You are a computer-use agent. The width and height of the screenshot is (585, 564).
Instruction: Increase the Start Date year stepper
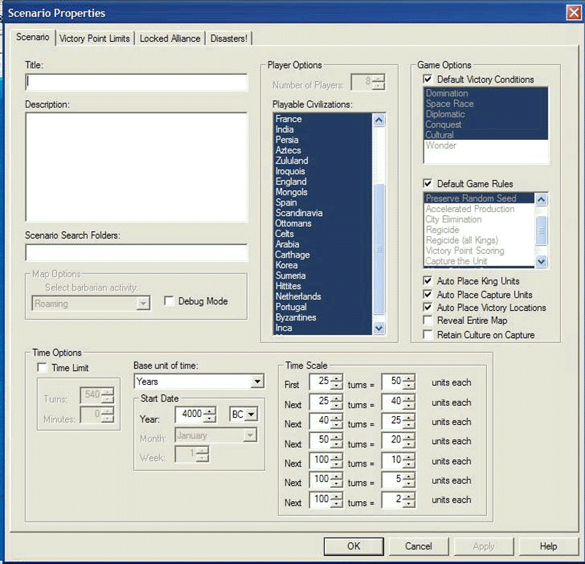pos(211,411)
